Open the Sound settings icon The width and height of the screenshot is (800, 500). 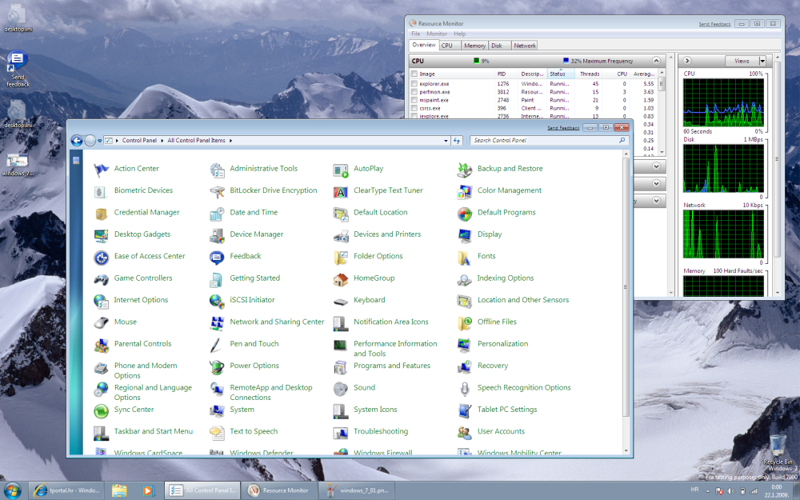point(341,388)
